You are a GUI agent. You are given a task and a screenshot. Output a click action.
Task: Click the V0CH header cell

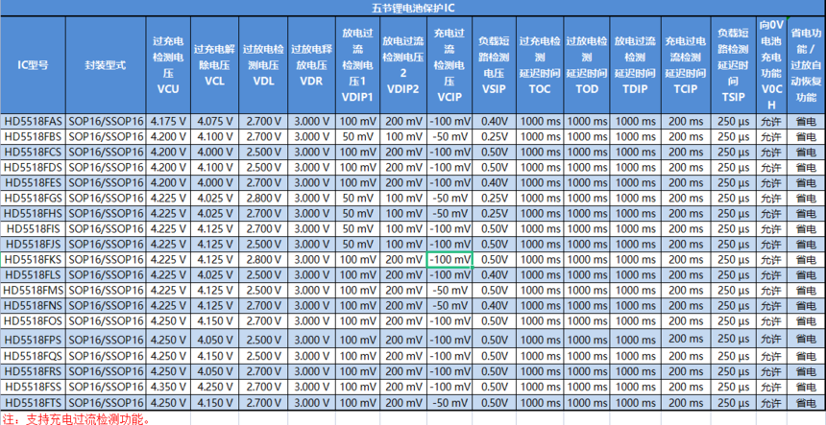[x=772, y=65]
